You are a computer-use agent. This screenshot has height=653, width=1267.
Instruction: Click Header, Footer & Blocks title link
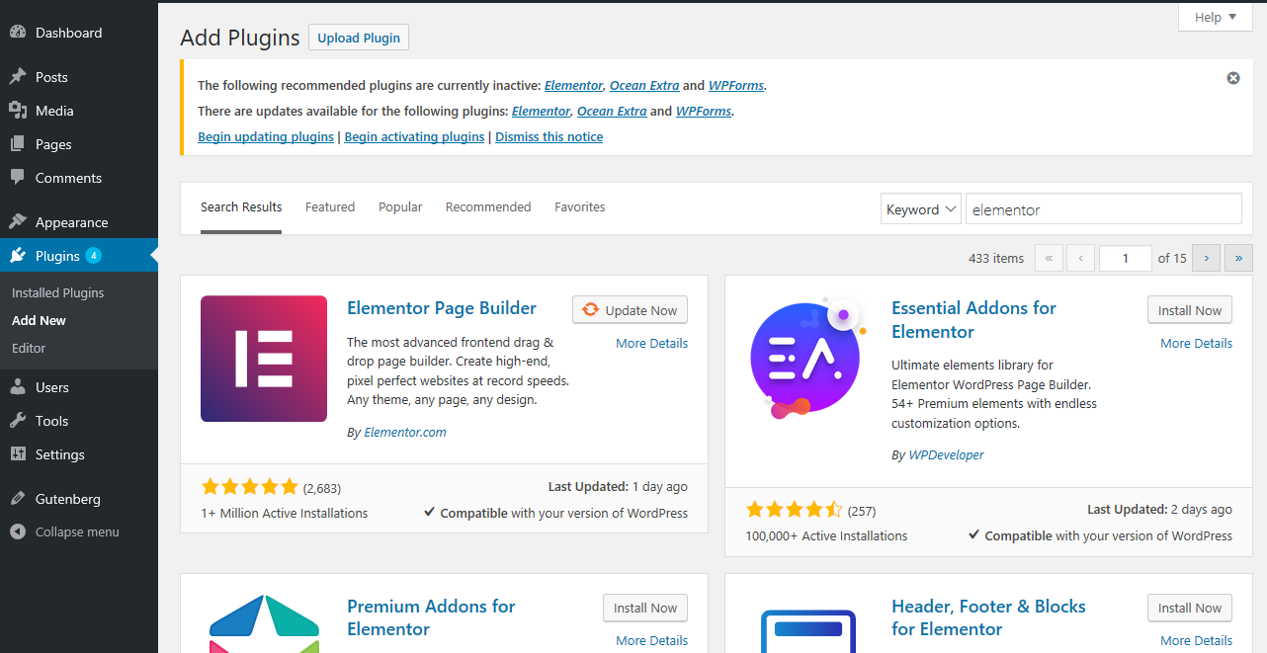coord(988,617)
